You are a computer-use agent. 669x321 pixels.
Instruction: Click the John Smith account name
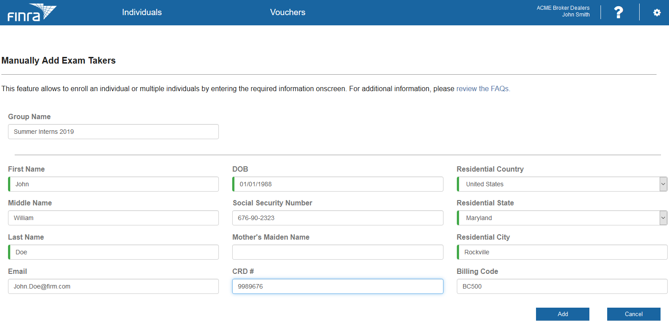point(576,15)
